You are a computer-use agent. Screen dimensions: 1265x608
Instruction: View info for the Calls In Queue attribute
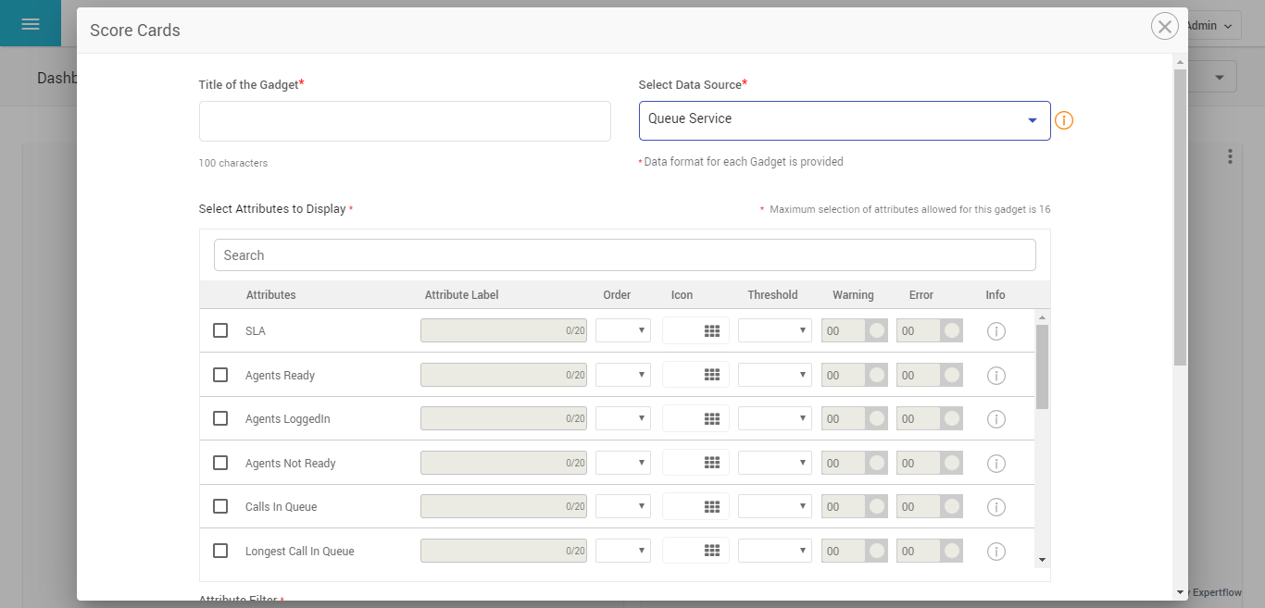[996, 506]
